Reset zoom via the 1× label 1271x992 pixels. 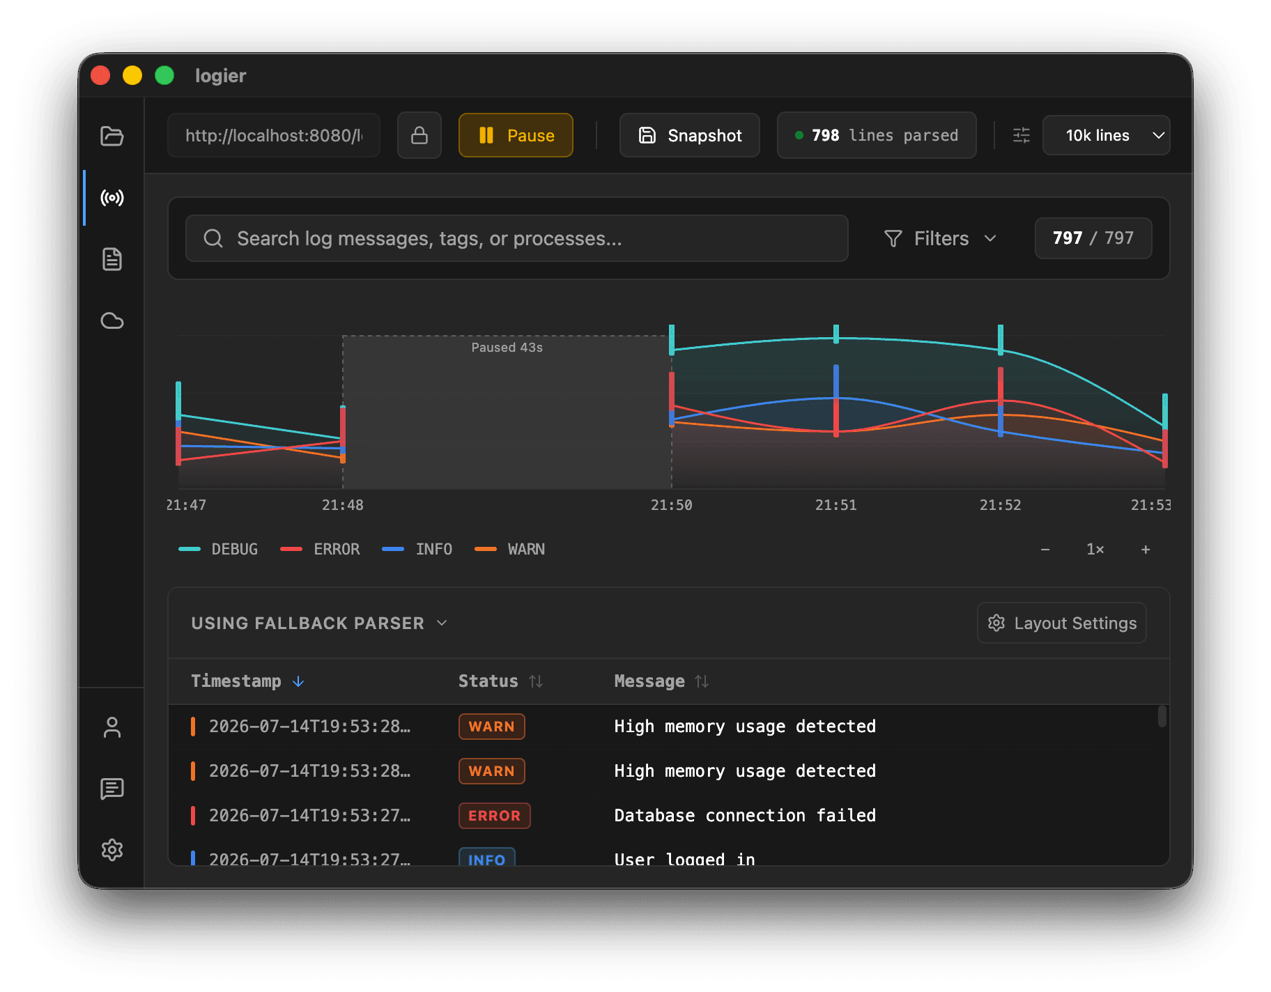tap(1095, 550)
